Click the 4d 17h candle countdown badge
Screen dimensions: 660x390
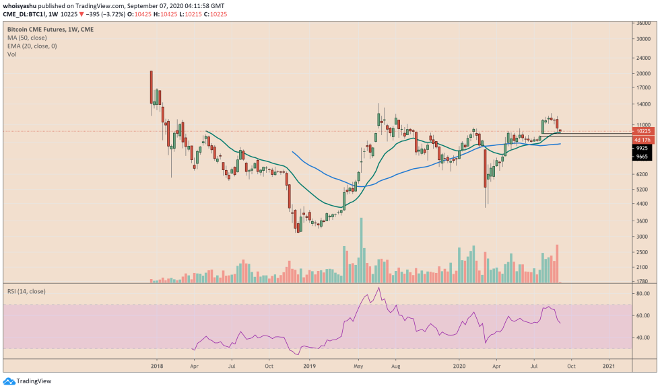pos(642,140)
